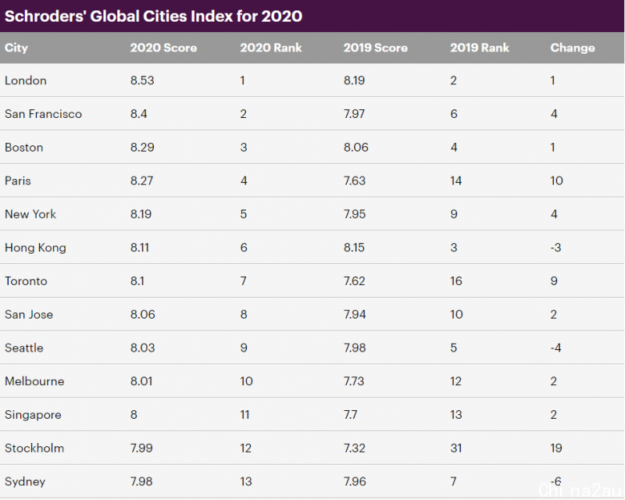
Task: Select Melbourne's 2019 score of 7.73
Action: tap(354, 381)
